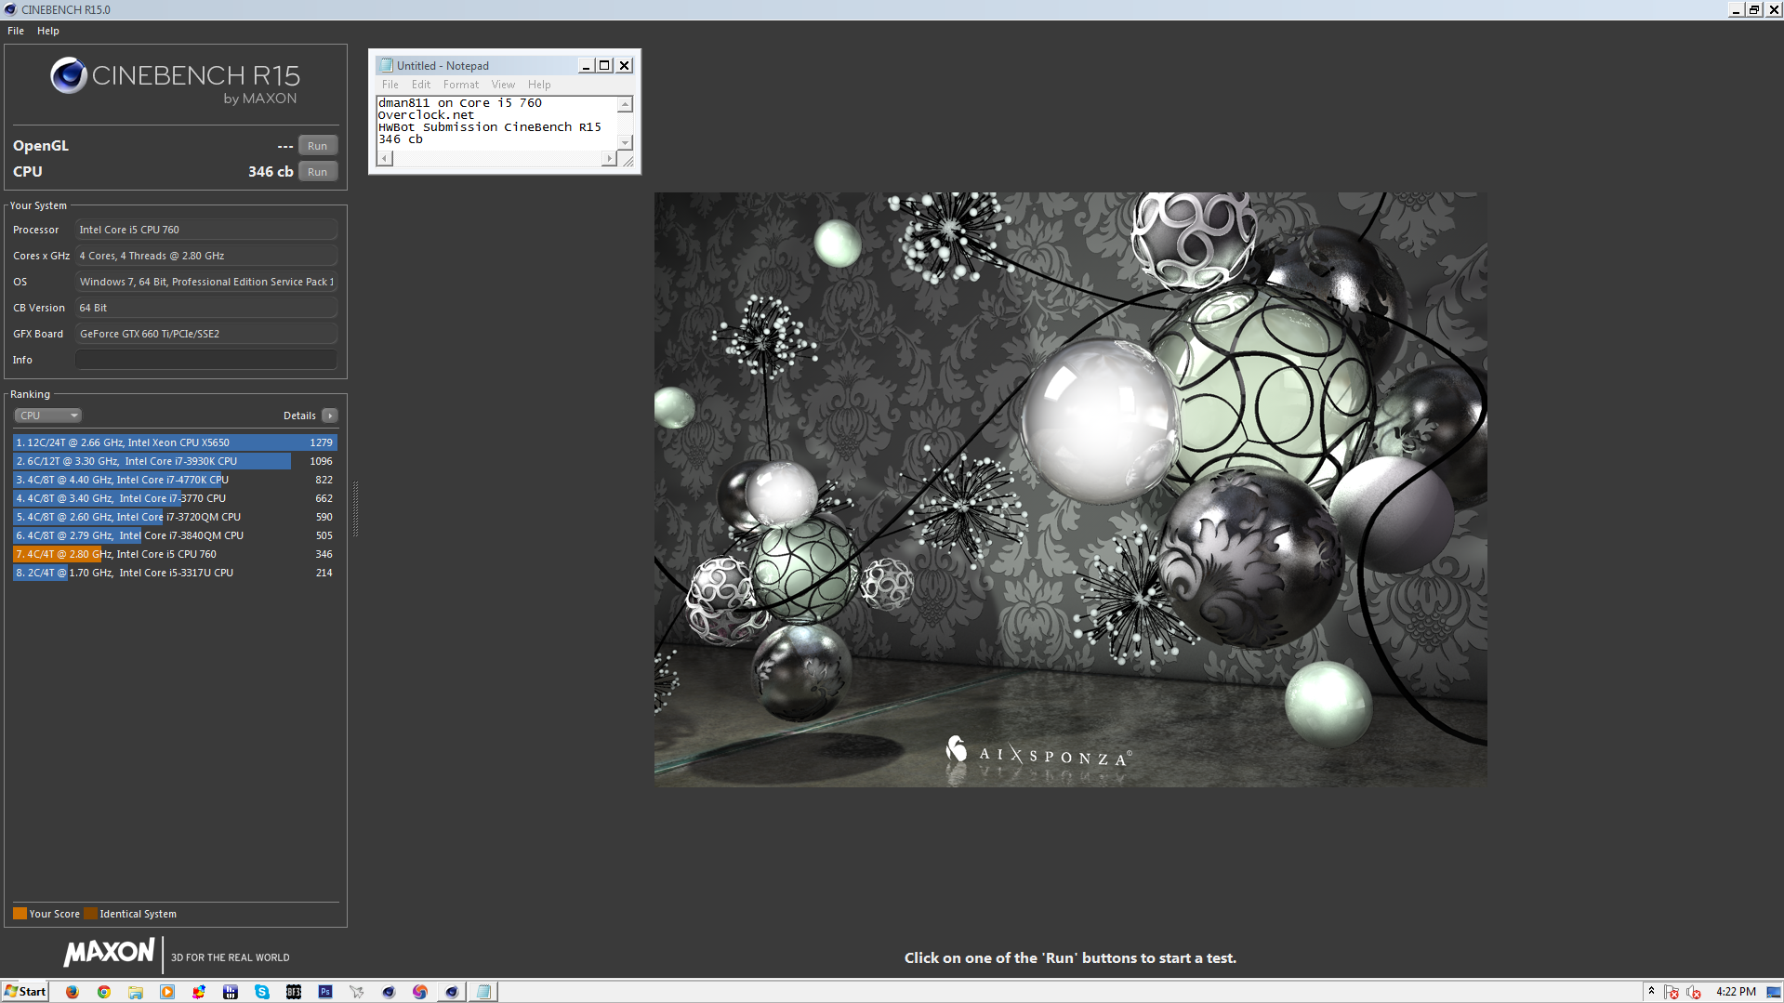Open the swirl-logo app on taskbar
Image resolution: width=1784 pixels, height=1003 pixels.
[420, 992]
